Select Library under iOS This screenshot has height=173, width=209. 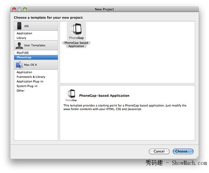coord(36,38)
